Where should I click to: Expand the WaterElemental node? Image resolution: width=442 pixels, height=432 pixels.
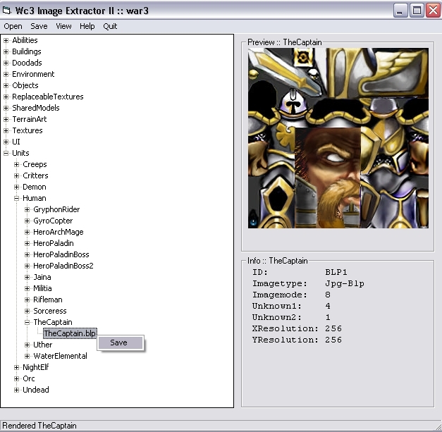[27, 356]
